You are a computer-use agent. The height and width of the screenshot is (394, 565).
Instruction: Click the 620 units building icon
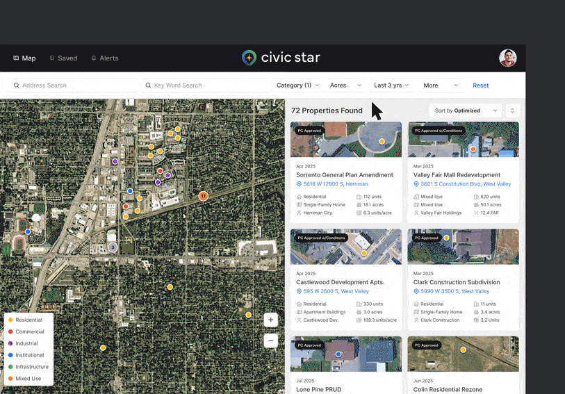pos(476,197)
